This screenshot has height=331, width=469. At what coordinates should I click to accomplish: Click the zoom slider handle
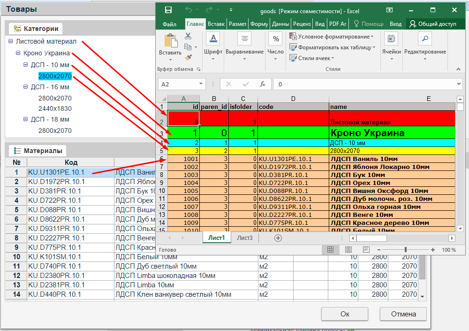click(x=405, y=250)
